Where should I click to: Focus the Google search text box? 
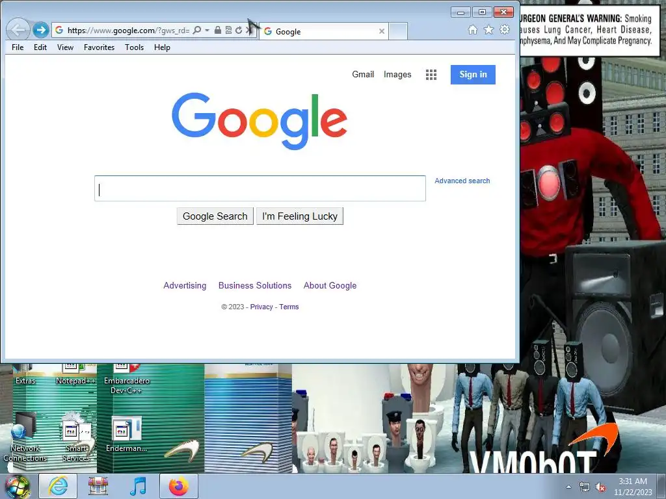coord(260,188)
